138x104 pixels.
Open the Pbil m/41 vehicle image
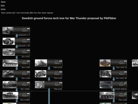[x=40, y=85]
